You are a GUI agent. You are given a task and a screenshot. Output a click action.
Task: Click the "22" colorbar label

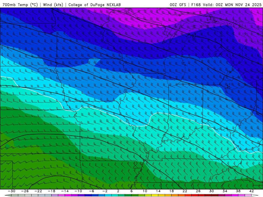point(185,191)
